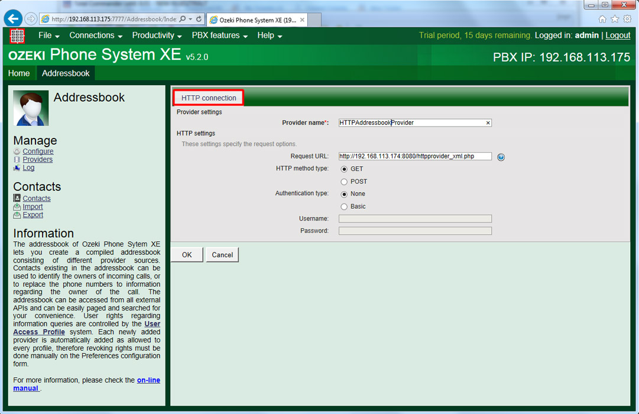The width and height of the screenshot is (639, 414).
Task: Click the browser favorites star icon
Action: pos(615,19)
